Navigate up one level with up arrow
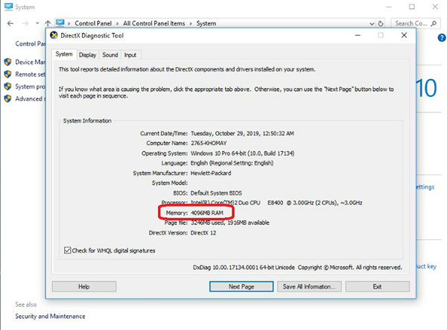Image resolution: width=447 pixels, height=330 pixels. (48, 23)
